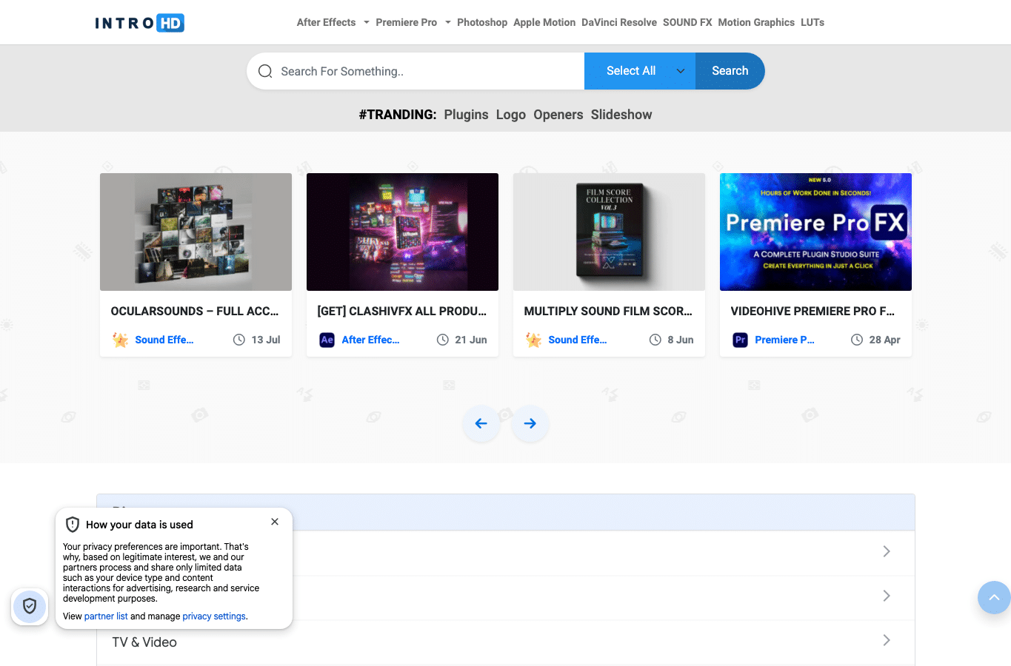Go to previous carousel slide arrow
This screenshot has width=1011, height=666.
click(481, 423)
